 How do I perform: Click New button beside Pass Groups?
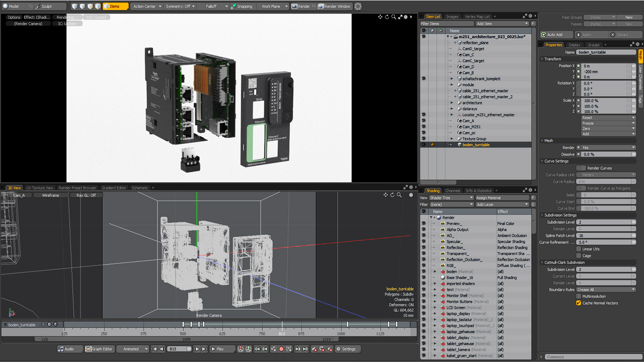point(629,17)
